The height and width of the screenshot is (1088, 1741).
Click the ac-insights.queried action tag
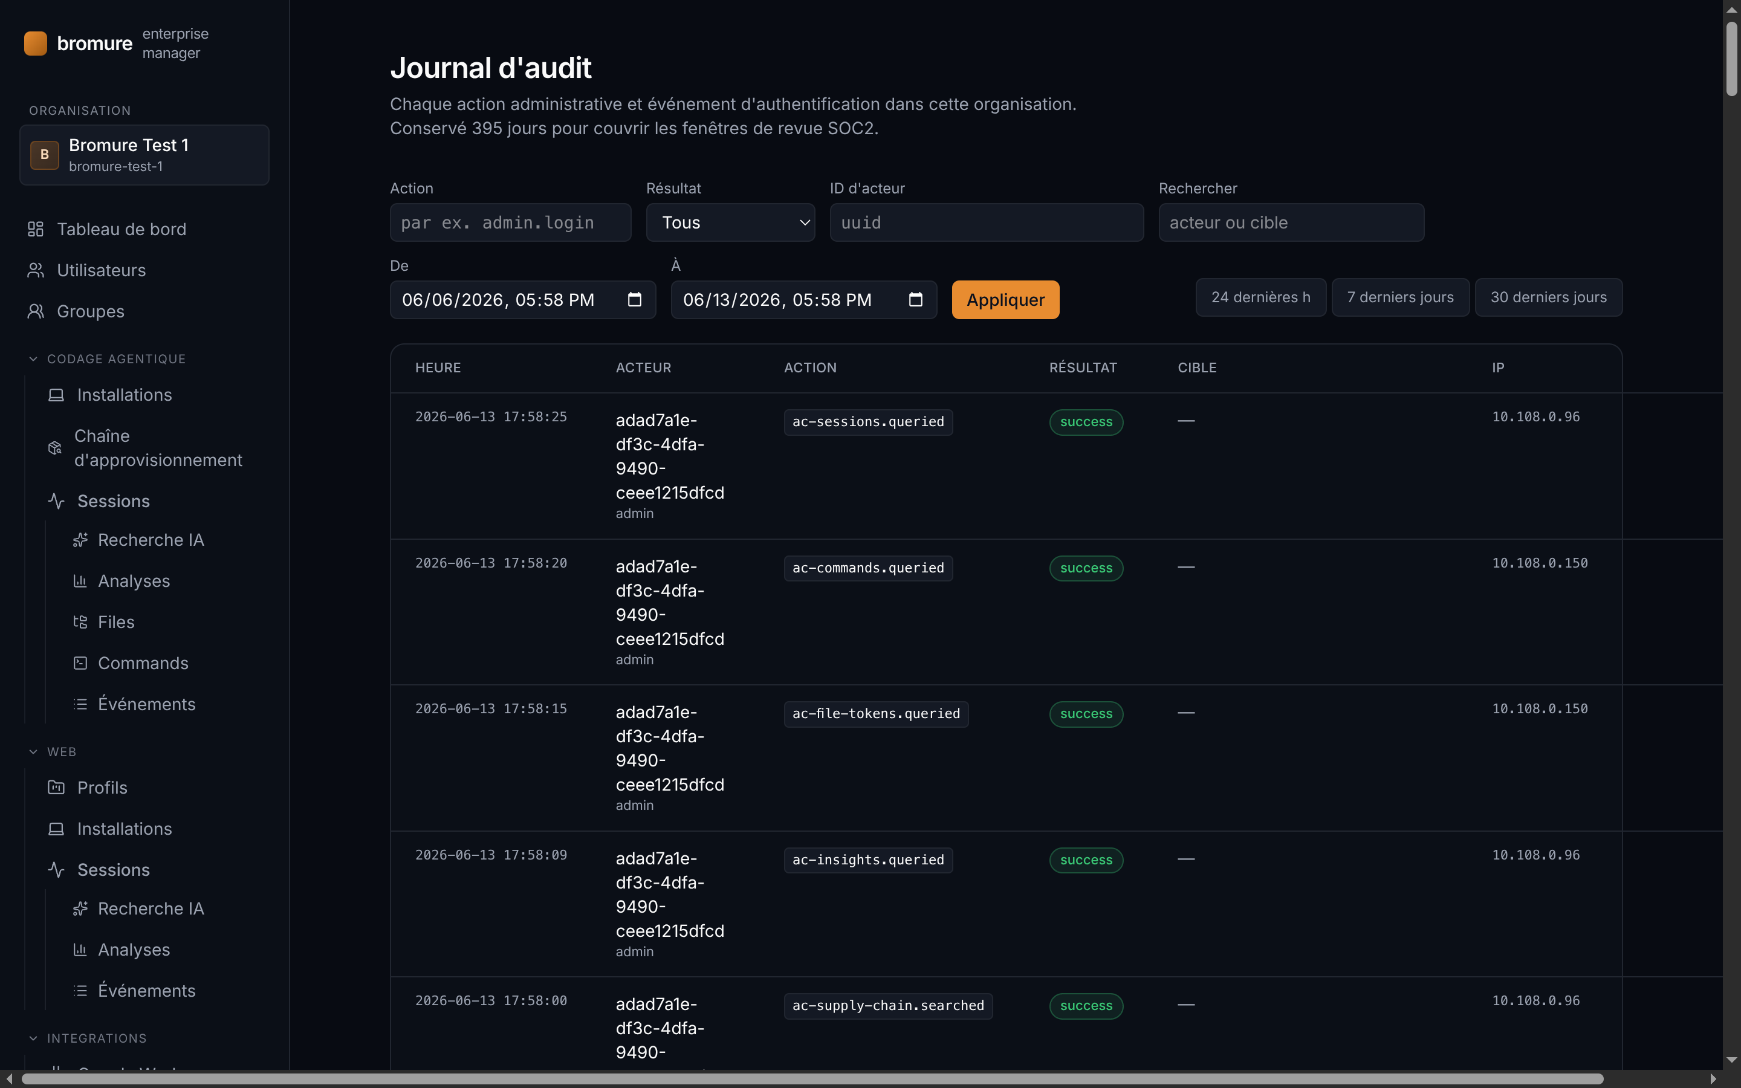(x=867, y=860)
